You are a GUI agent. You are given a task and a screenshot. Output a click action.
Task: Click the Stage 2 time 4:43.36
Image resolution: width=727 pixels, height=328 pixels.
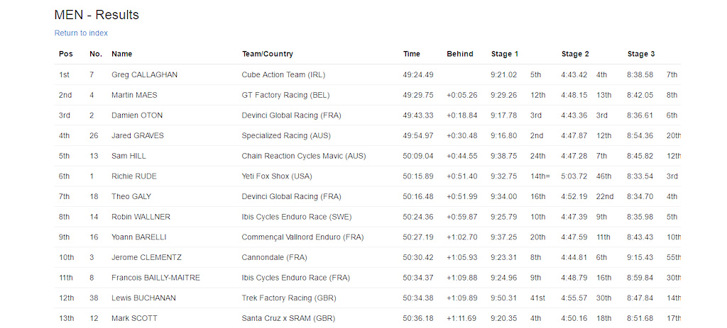coord(574,115)
